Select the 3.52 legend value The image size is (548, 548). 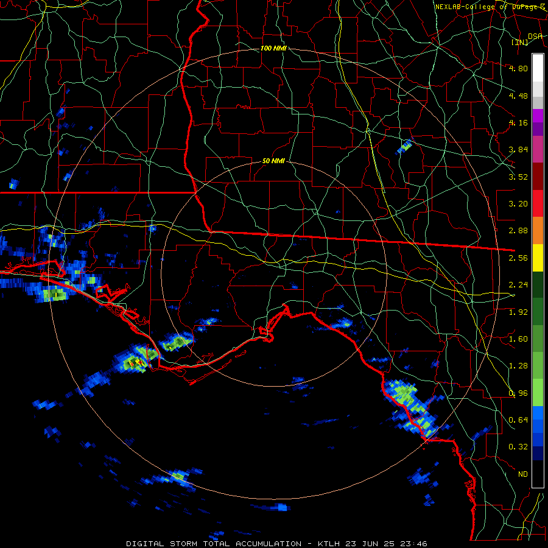pyautogui.click(x=518, y=177)
